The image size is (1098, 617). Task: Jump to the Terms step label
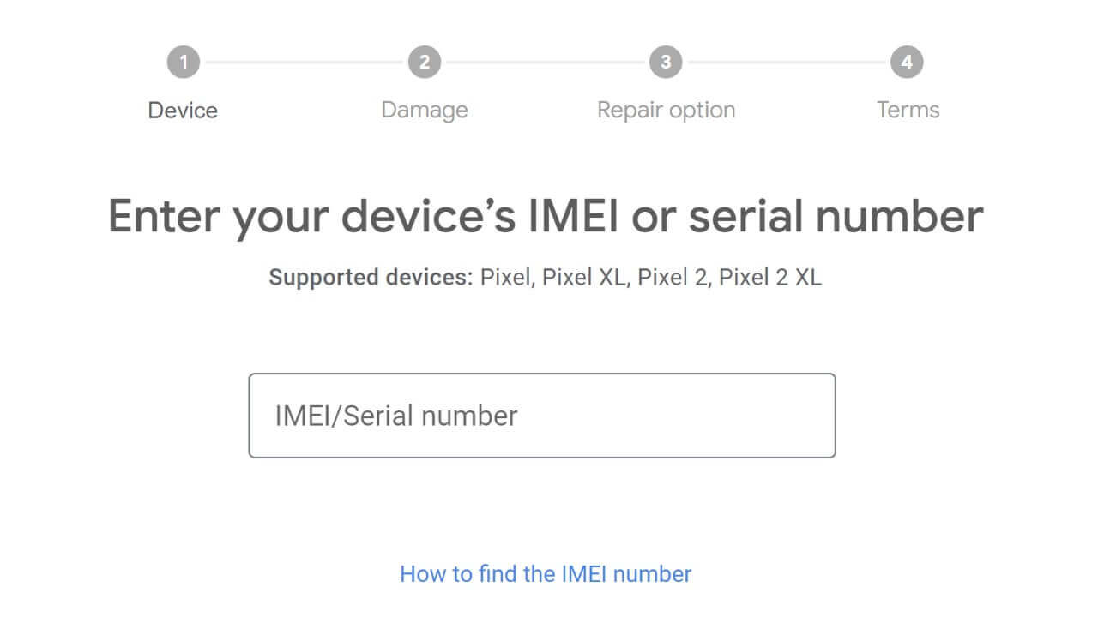tap(908, 111)
